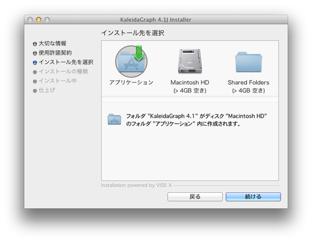The height and width of the screenshot is (242, 312).
Task: Click the インストール中 sidebar step
Action: 58,80
